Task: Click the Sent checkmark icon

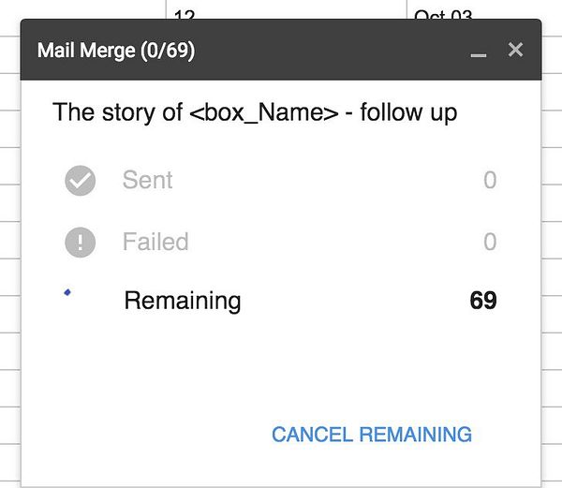Action: tap(81, 181)
